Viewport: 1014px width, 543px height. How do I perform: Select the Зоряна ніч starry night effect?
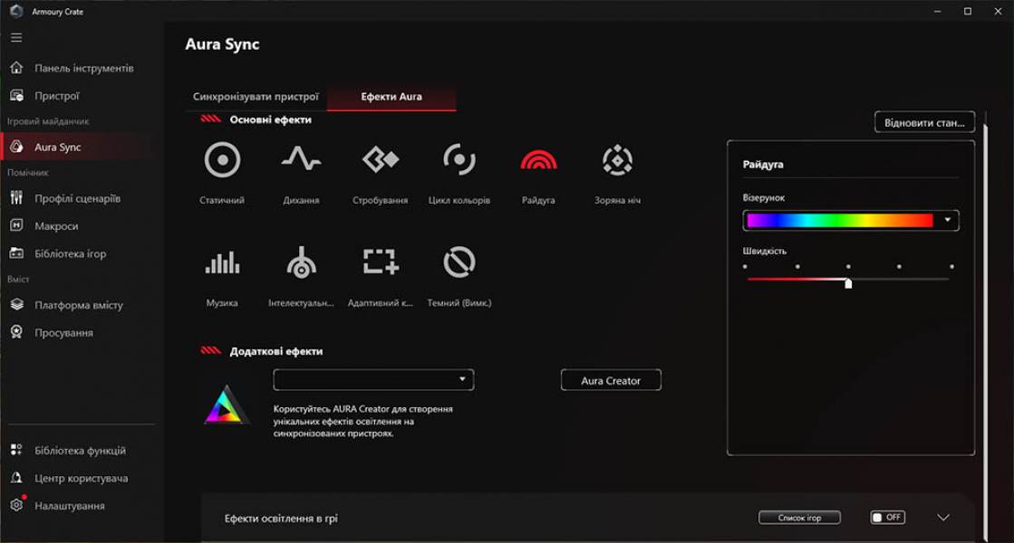click(615, 161)
